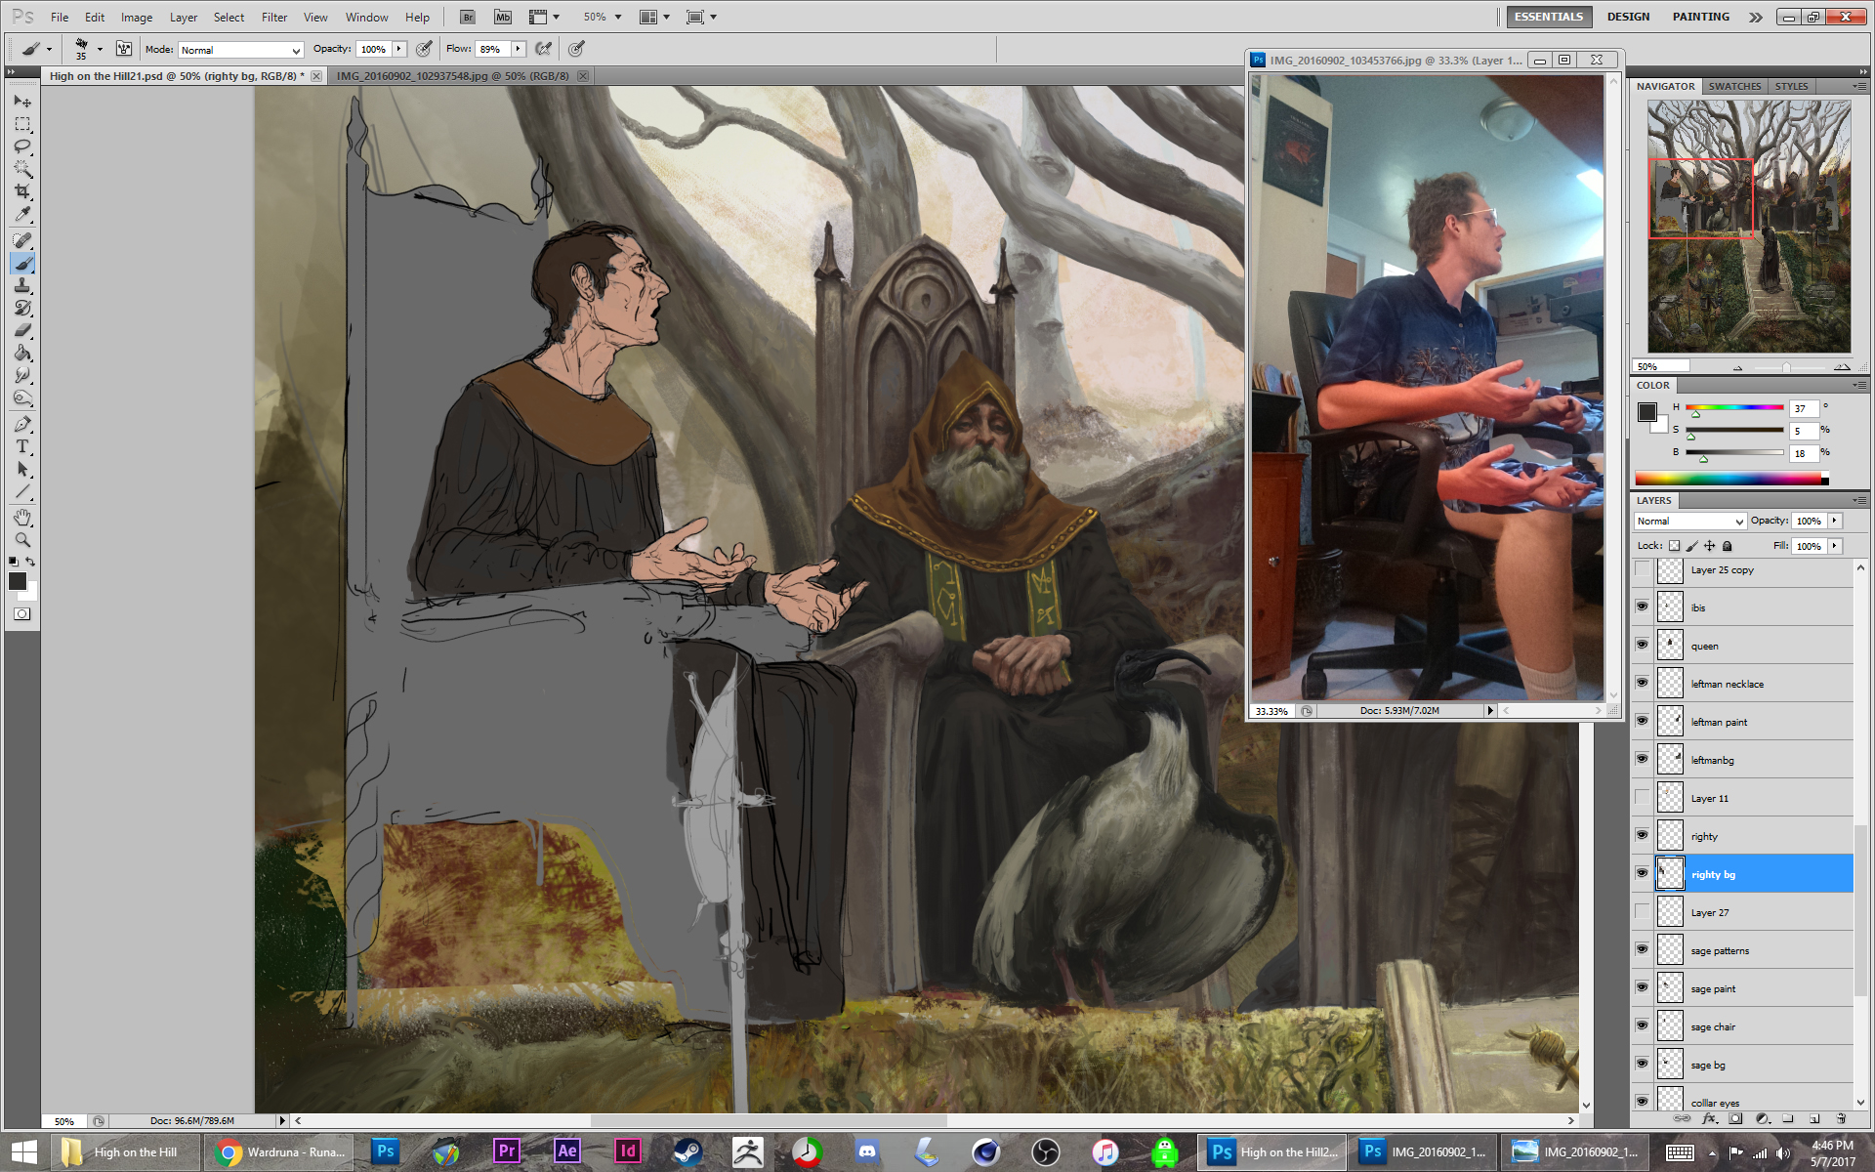This screenshot has width=1875, height=1172.
Task: Select the Hand tool
Action: (x=22, y=517)
